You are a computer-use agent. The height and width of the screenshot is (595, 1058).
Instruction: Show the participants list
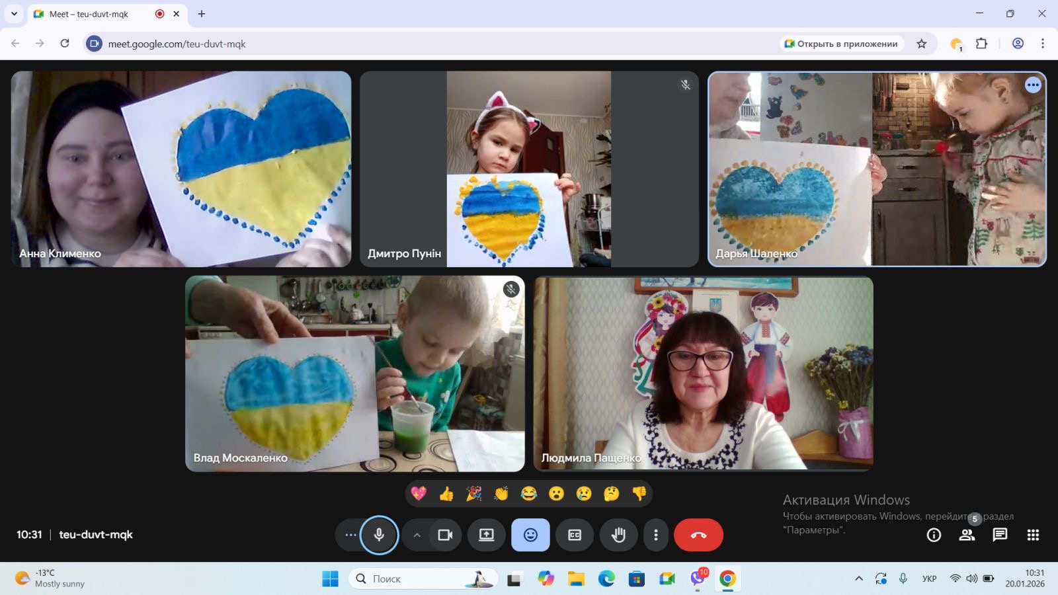[967, 535]
